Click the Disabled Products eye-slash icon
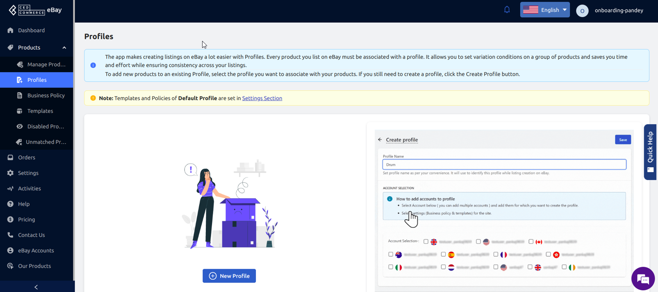Screen dimensions: 658x292 20,126
